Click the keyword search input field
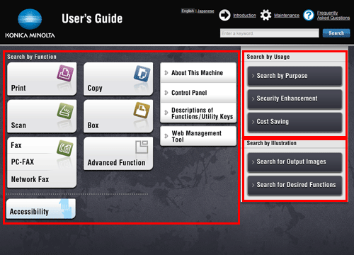354x255 pixels. [270, 33]
